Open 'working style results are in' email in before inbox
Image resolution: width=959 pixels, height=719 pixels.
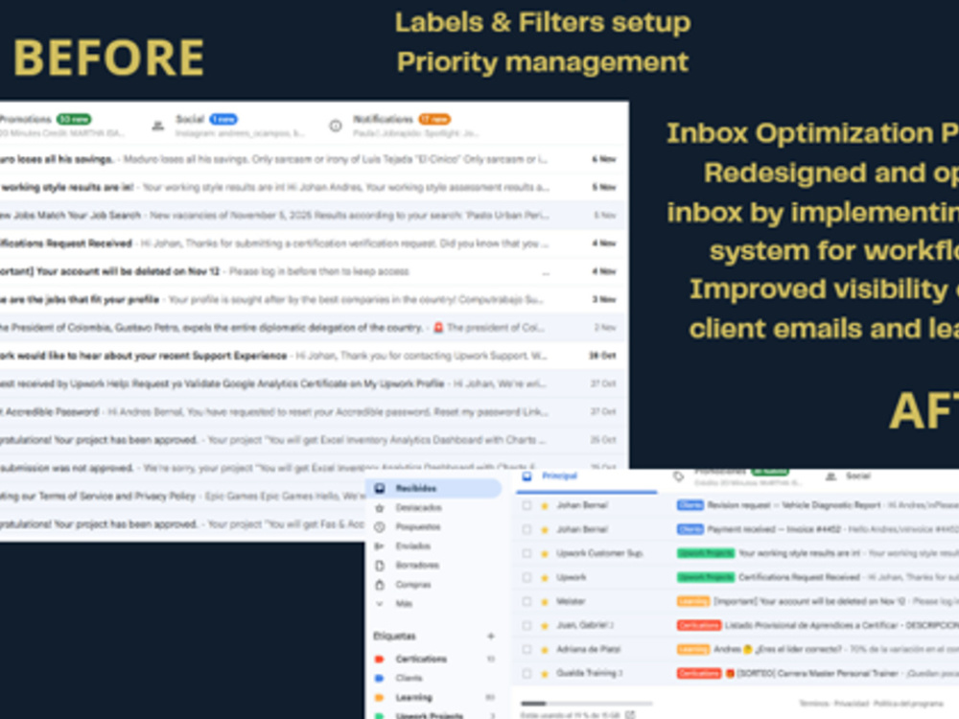click(x=313, y=187)
